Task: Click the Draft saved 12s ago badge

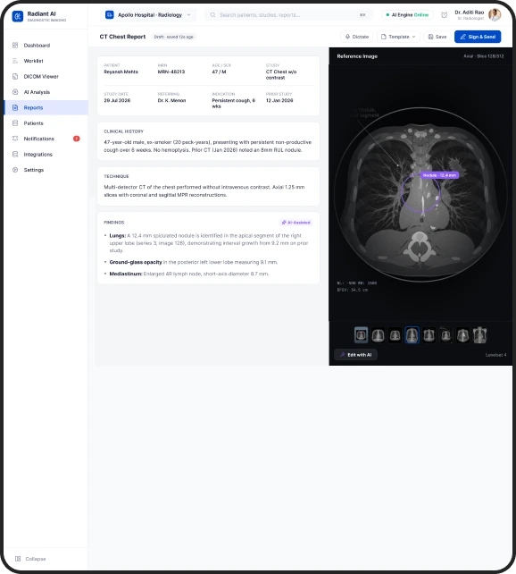Action: (173, 37)
